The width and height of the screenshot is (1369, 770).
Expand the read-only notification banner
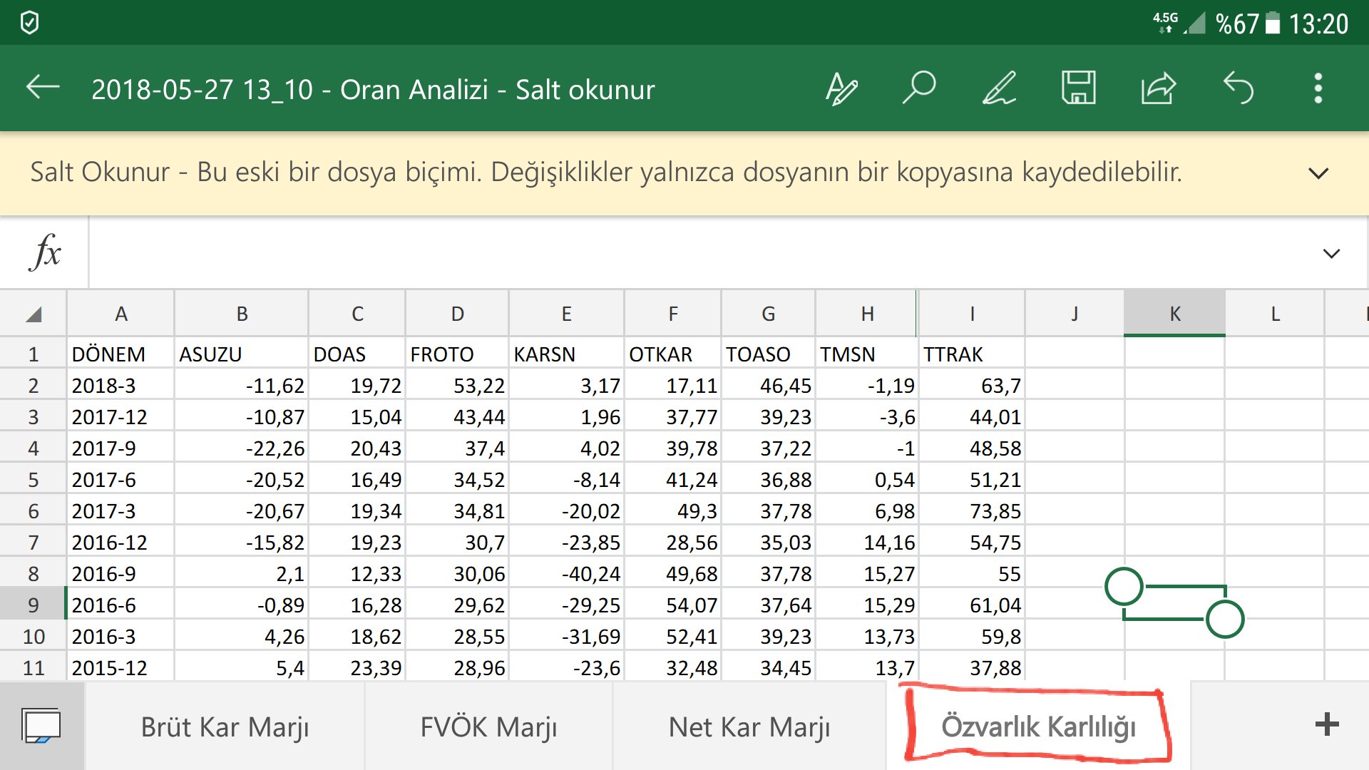coord(1318,173)
